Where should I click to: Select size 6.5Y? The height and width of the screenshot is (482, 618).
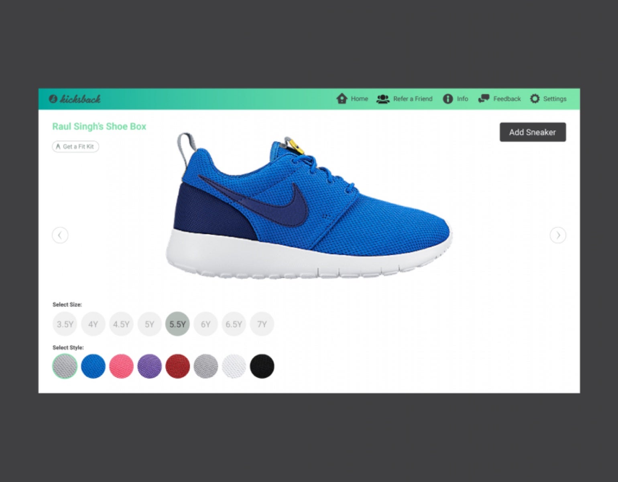234,324
